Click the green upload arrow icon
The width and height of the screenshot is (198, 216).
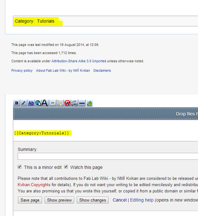[x=89, y=103]
